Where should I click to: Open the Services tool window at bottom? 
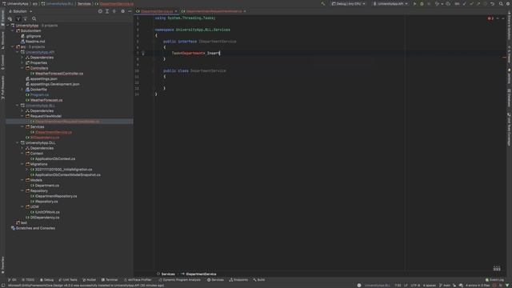[x=215, y=280]
